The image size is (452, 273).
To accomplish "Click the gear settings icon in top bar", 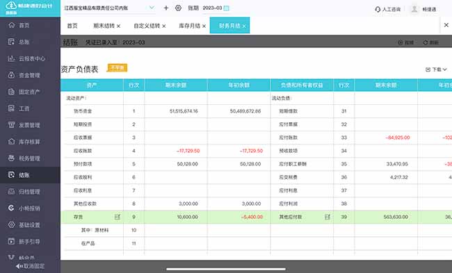I will pos(178,8).
